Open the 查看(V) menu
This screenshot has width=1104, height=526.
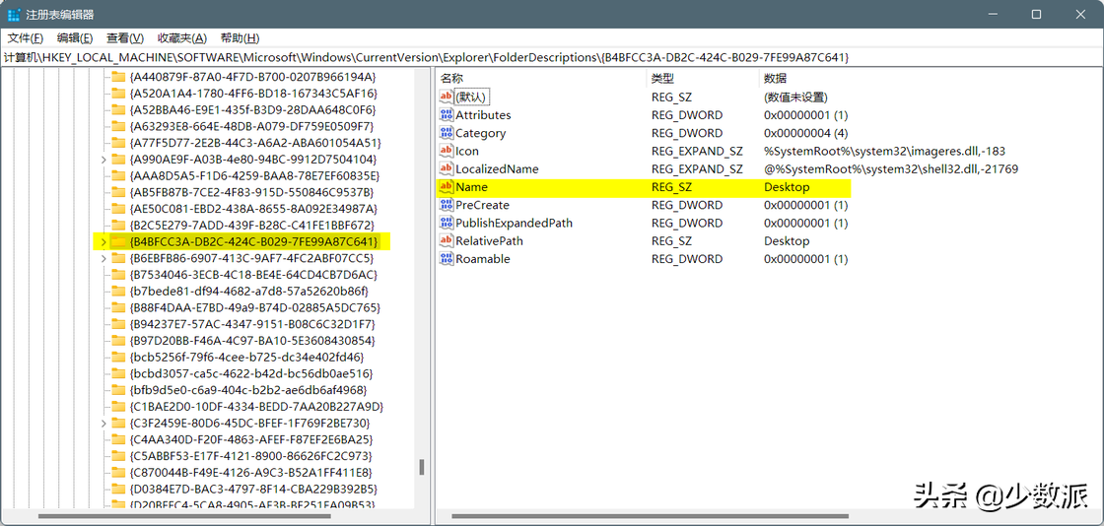125,37
